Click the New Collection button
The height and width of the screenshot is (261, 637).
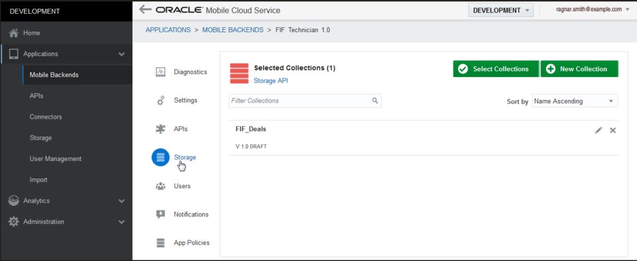pos(579,69)
